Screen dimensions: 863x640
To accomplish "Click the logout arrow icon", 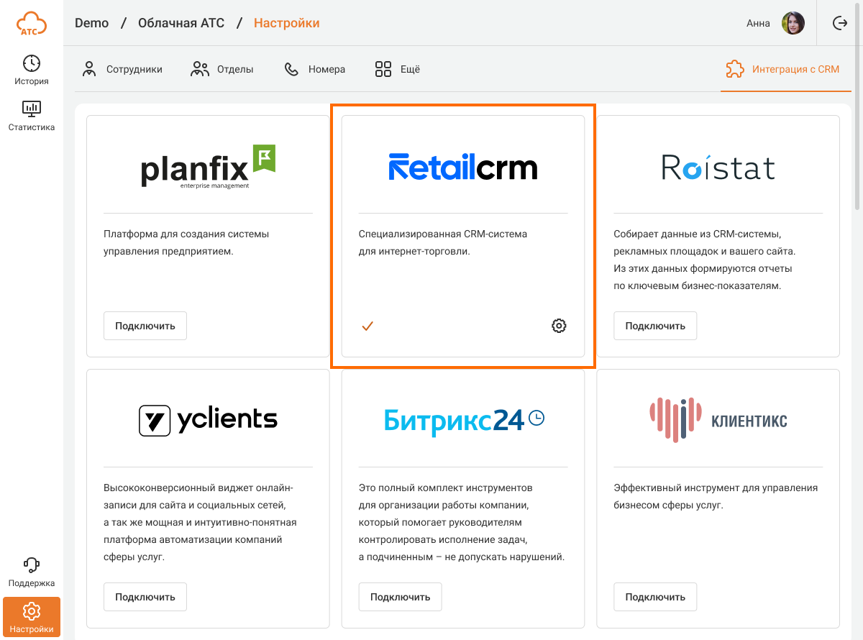I will pos(839,24).
